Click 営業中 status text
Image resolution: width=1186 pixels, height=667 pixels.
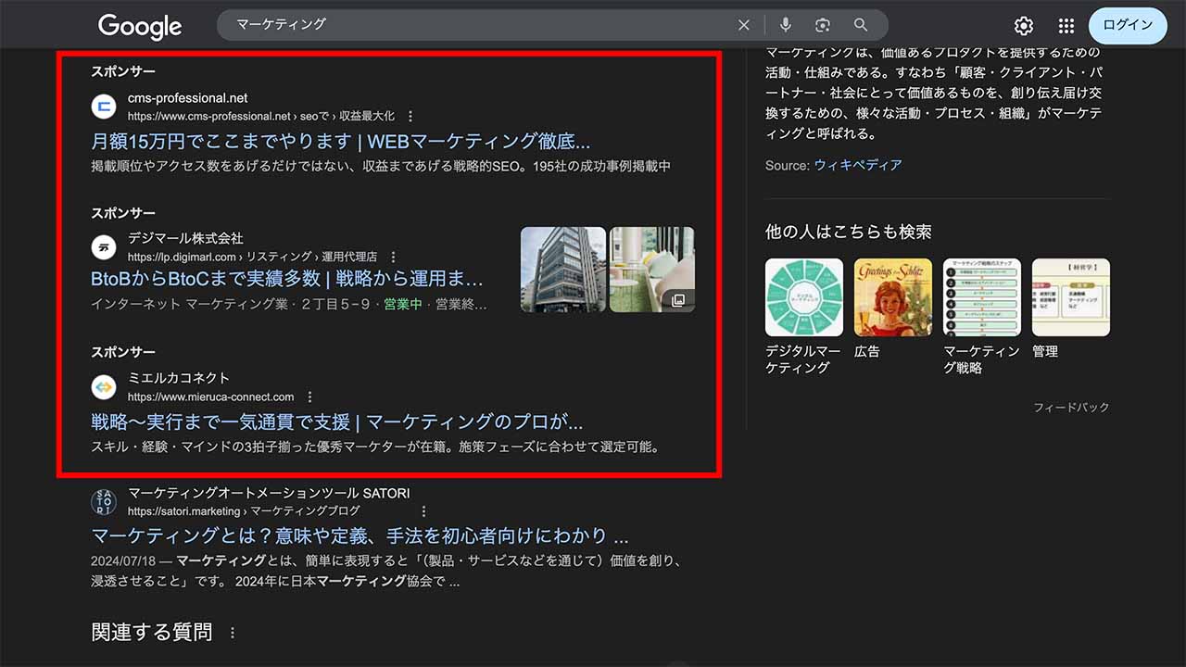(x=403, y=304)
